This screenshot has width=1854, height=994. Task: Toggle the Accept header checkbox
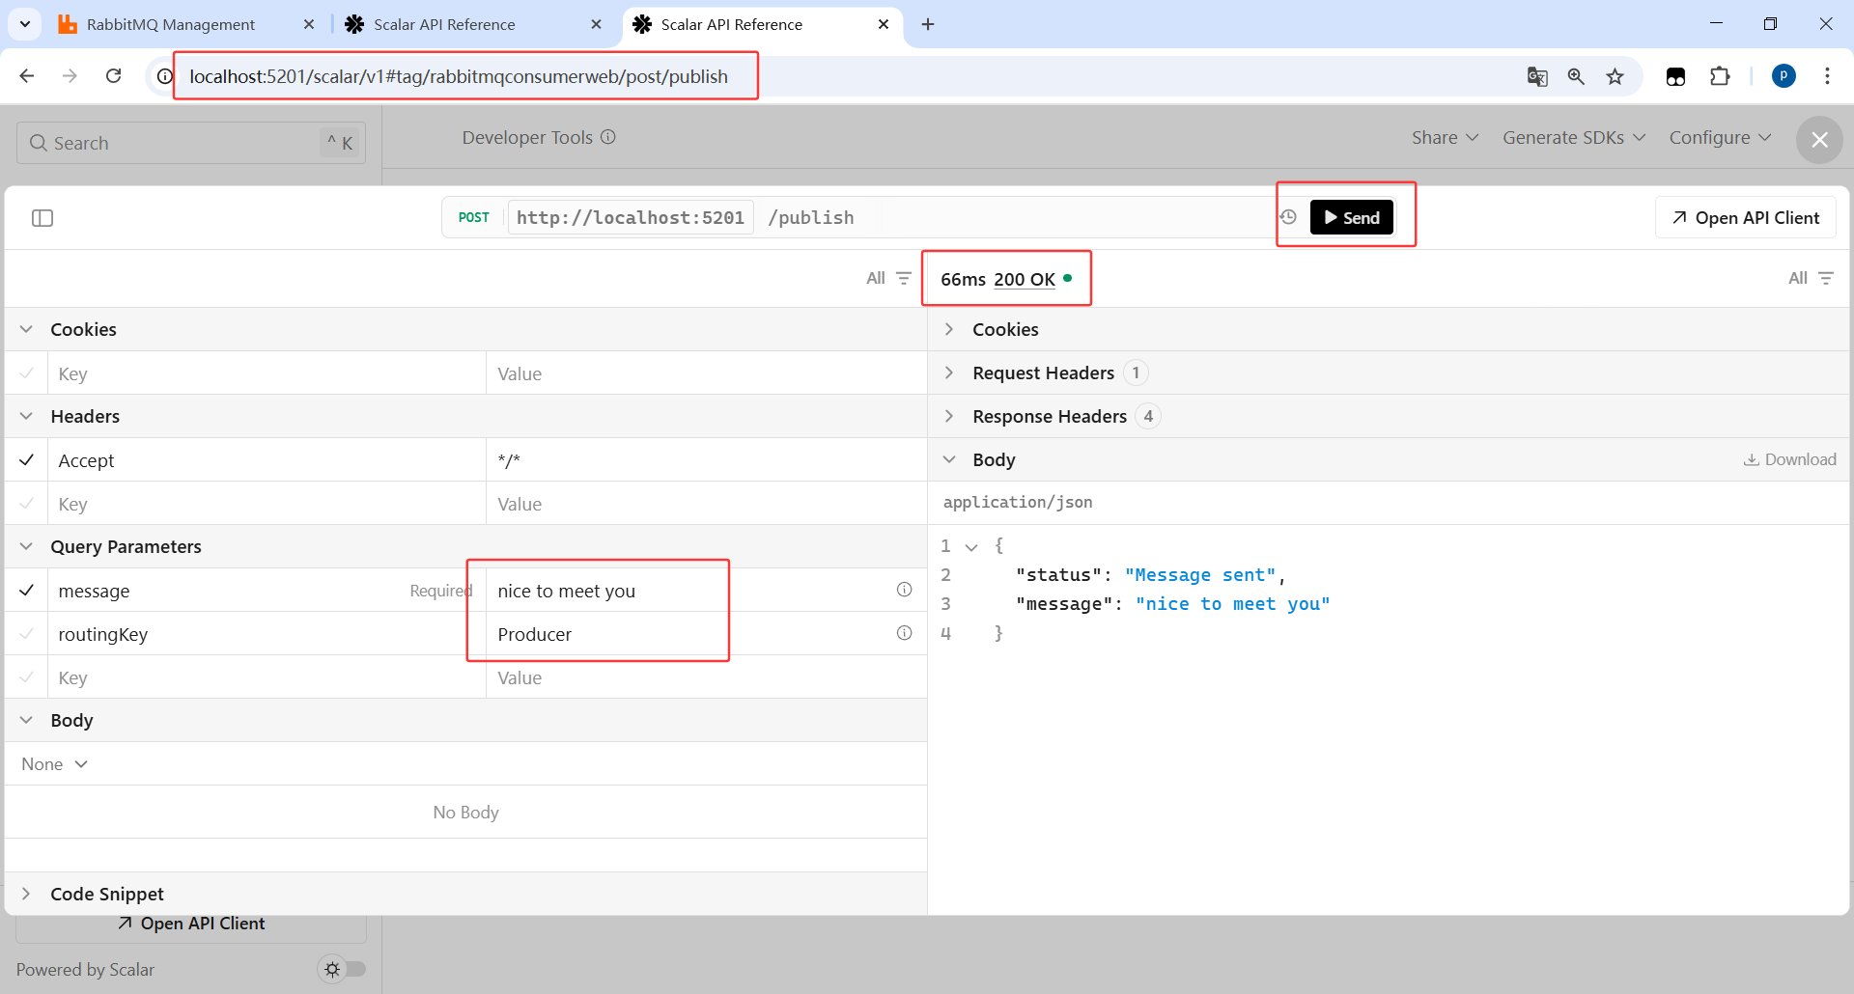(x=27, y=460)
